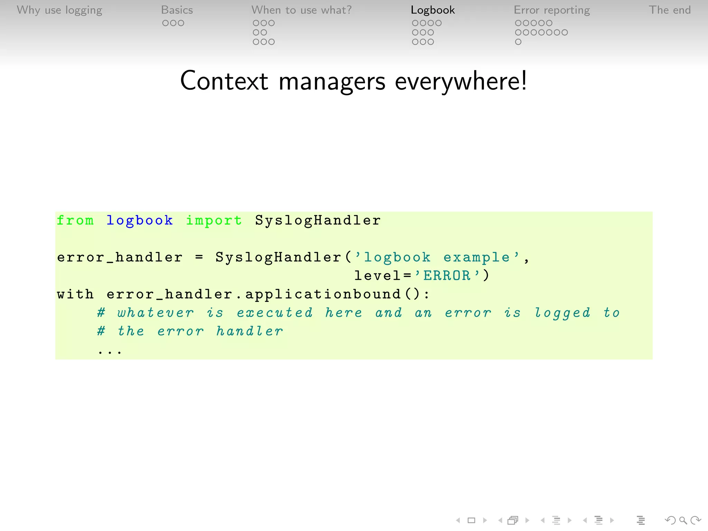Viewport: 708px width, 531px height.
Task: Go to previous section arrow
Action: pyautogui.click(x=585, y=520)
